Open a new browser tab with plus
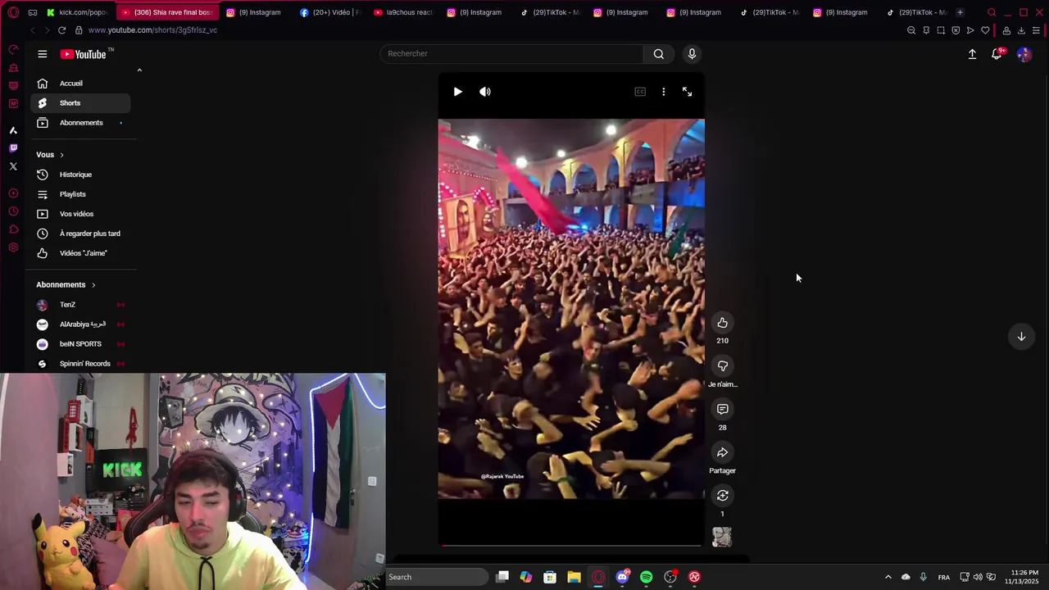Image resolution: width=1049 pixels, height=590 pixels. coord(960,12)
